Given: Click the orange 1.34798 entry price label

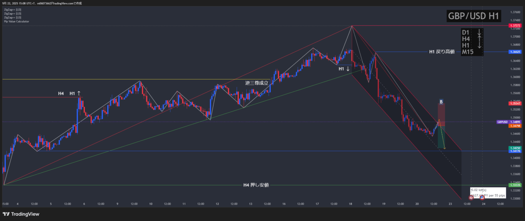Looking at the screenshot, I should click(x=514, y=126).
